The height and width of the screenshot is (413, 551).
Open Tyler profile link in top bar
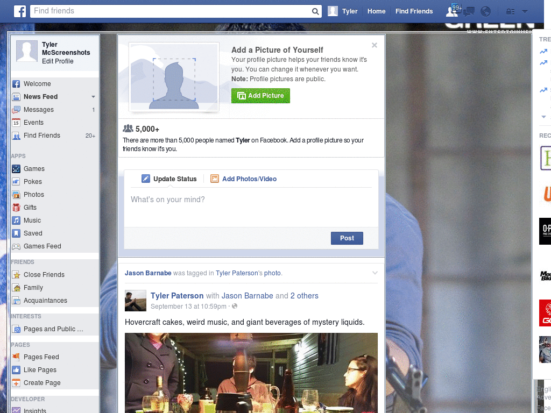tap(350, 11)
